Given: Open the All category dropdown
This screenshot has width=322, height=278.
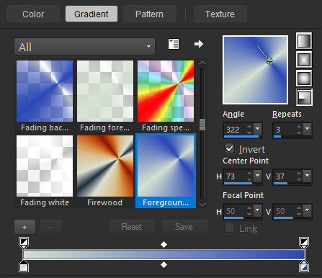Looking at the screenshot, I should pyautogui.click(x=84, y=47).
